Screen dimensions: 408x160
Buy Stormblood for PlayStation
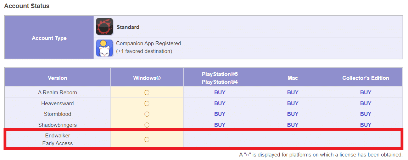click(x=220, y=114)
